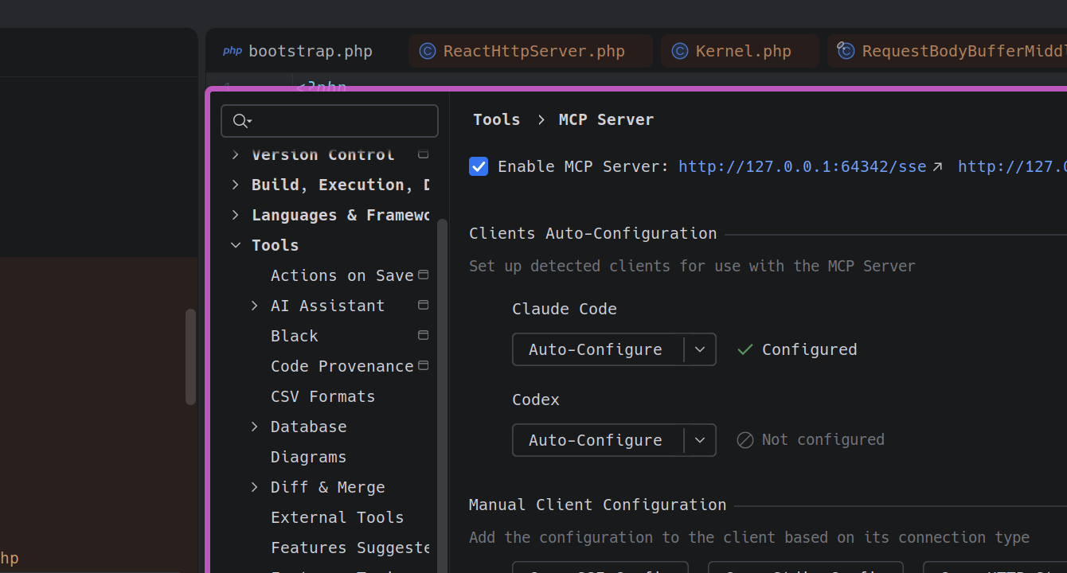1067x573 pixels.
Task: Open Diagrams settings page
Action: click(x=308, y=457)
